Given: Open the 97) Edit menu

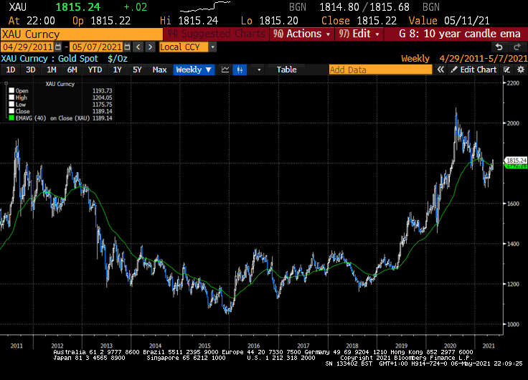Looking at the screenshot, I should (x=359, y=34).
